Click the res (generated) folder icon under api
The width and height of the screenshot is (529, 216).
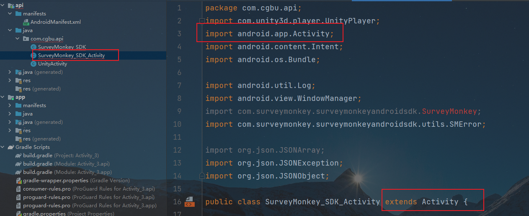(18, 89)
